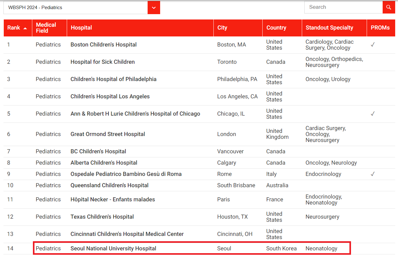Click the PROMs checkmark for Lurie Children's Hospital
Image resolution: width=398 pixels, height=256 pixels.
click(373, 114)
